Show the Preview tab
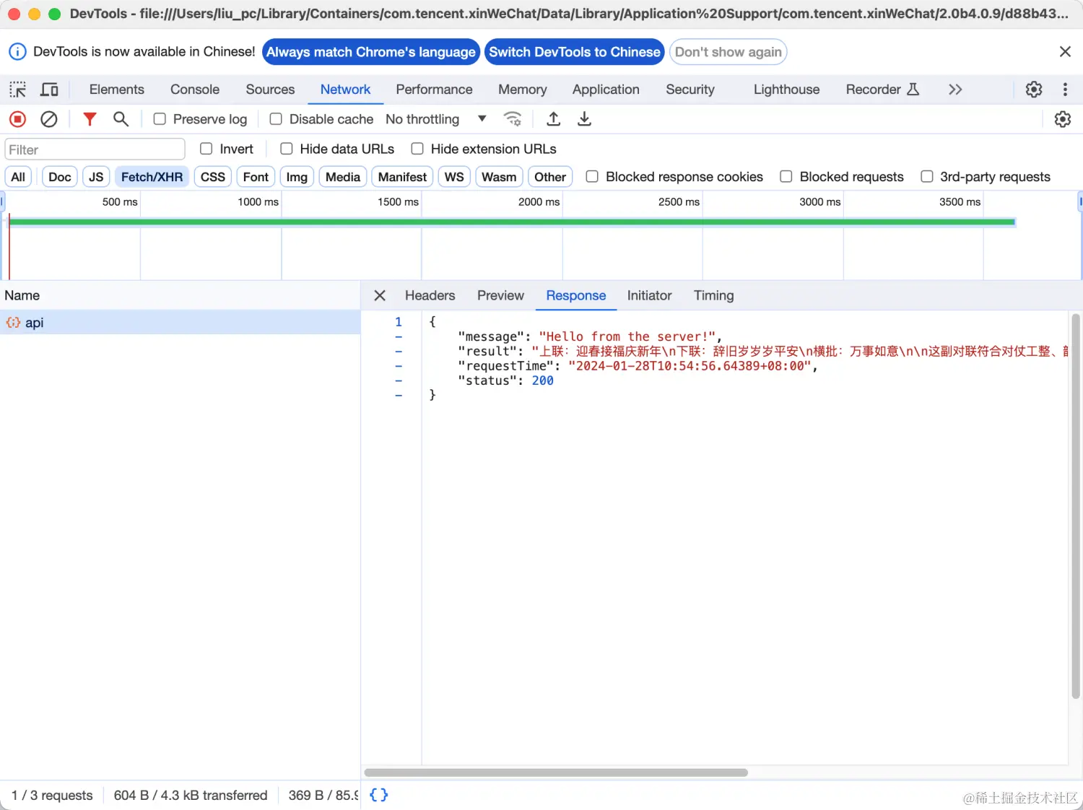This screenshot has width=1083, height=810. point(500,295)
